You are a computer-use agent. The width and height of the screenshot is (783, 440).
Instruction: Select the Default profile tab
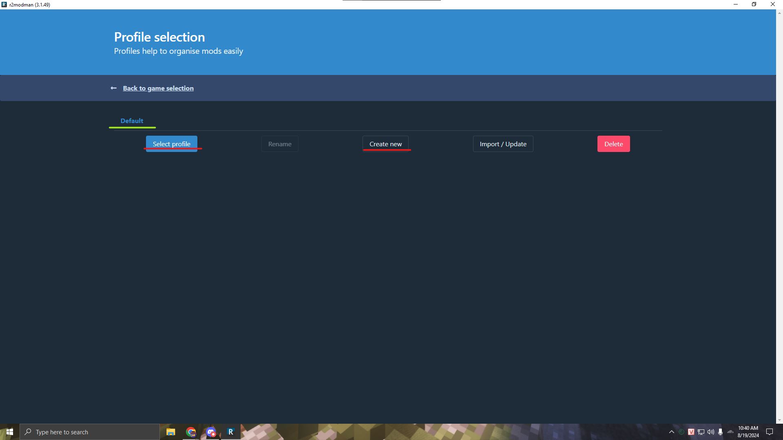point(131,120)
